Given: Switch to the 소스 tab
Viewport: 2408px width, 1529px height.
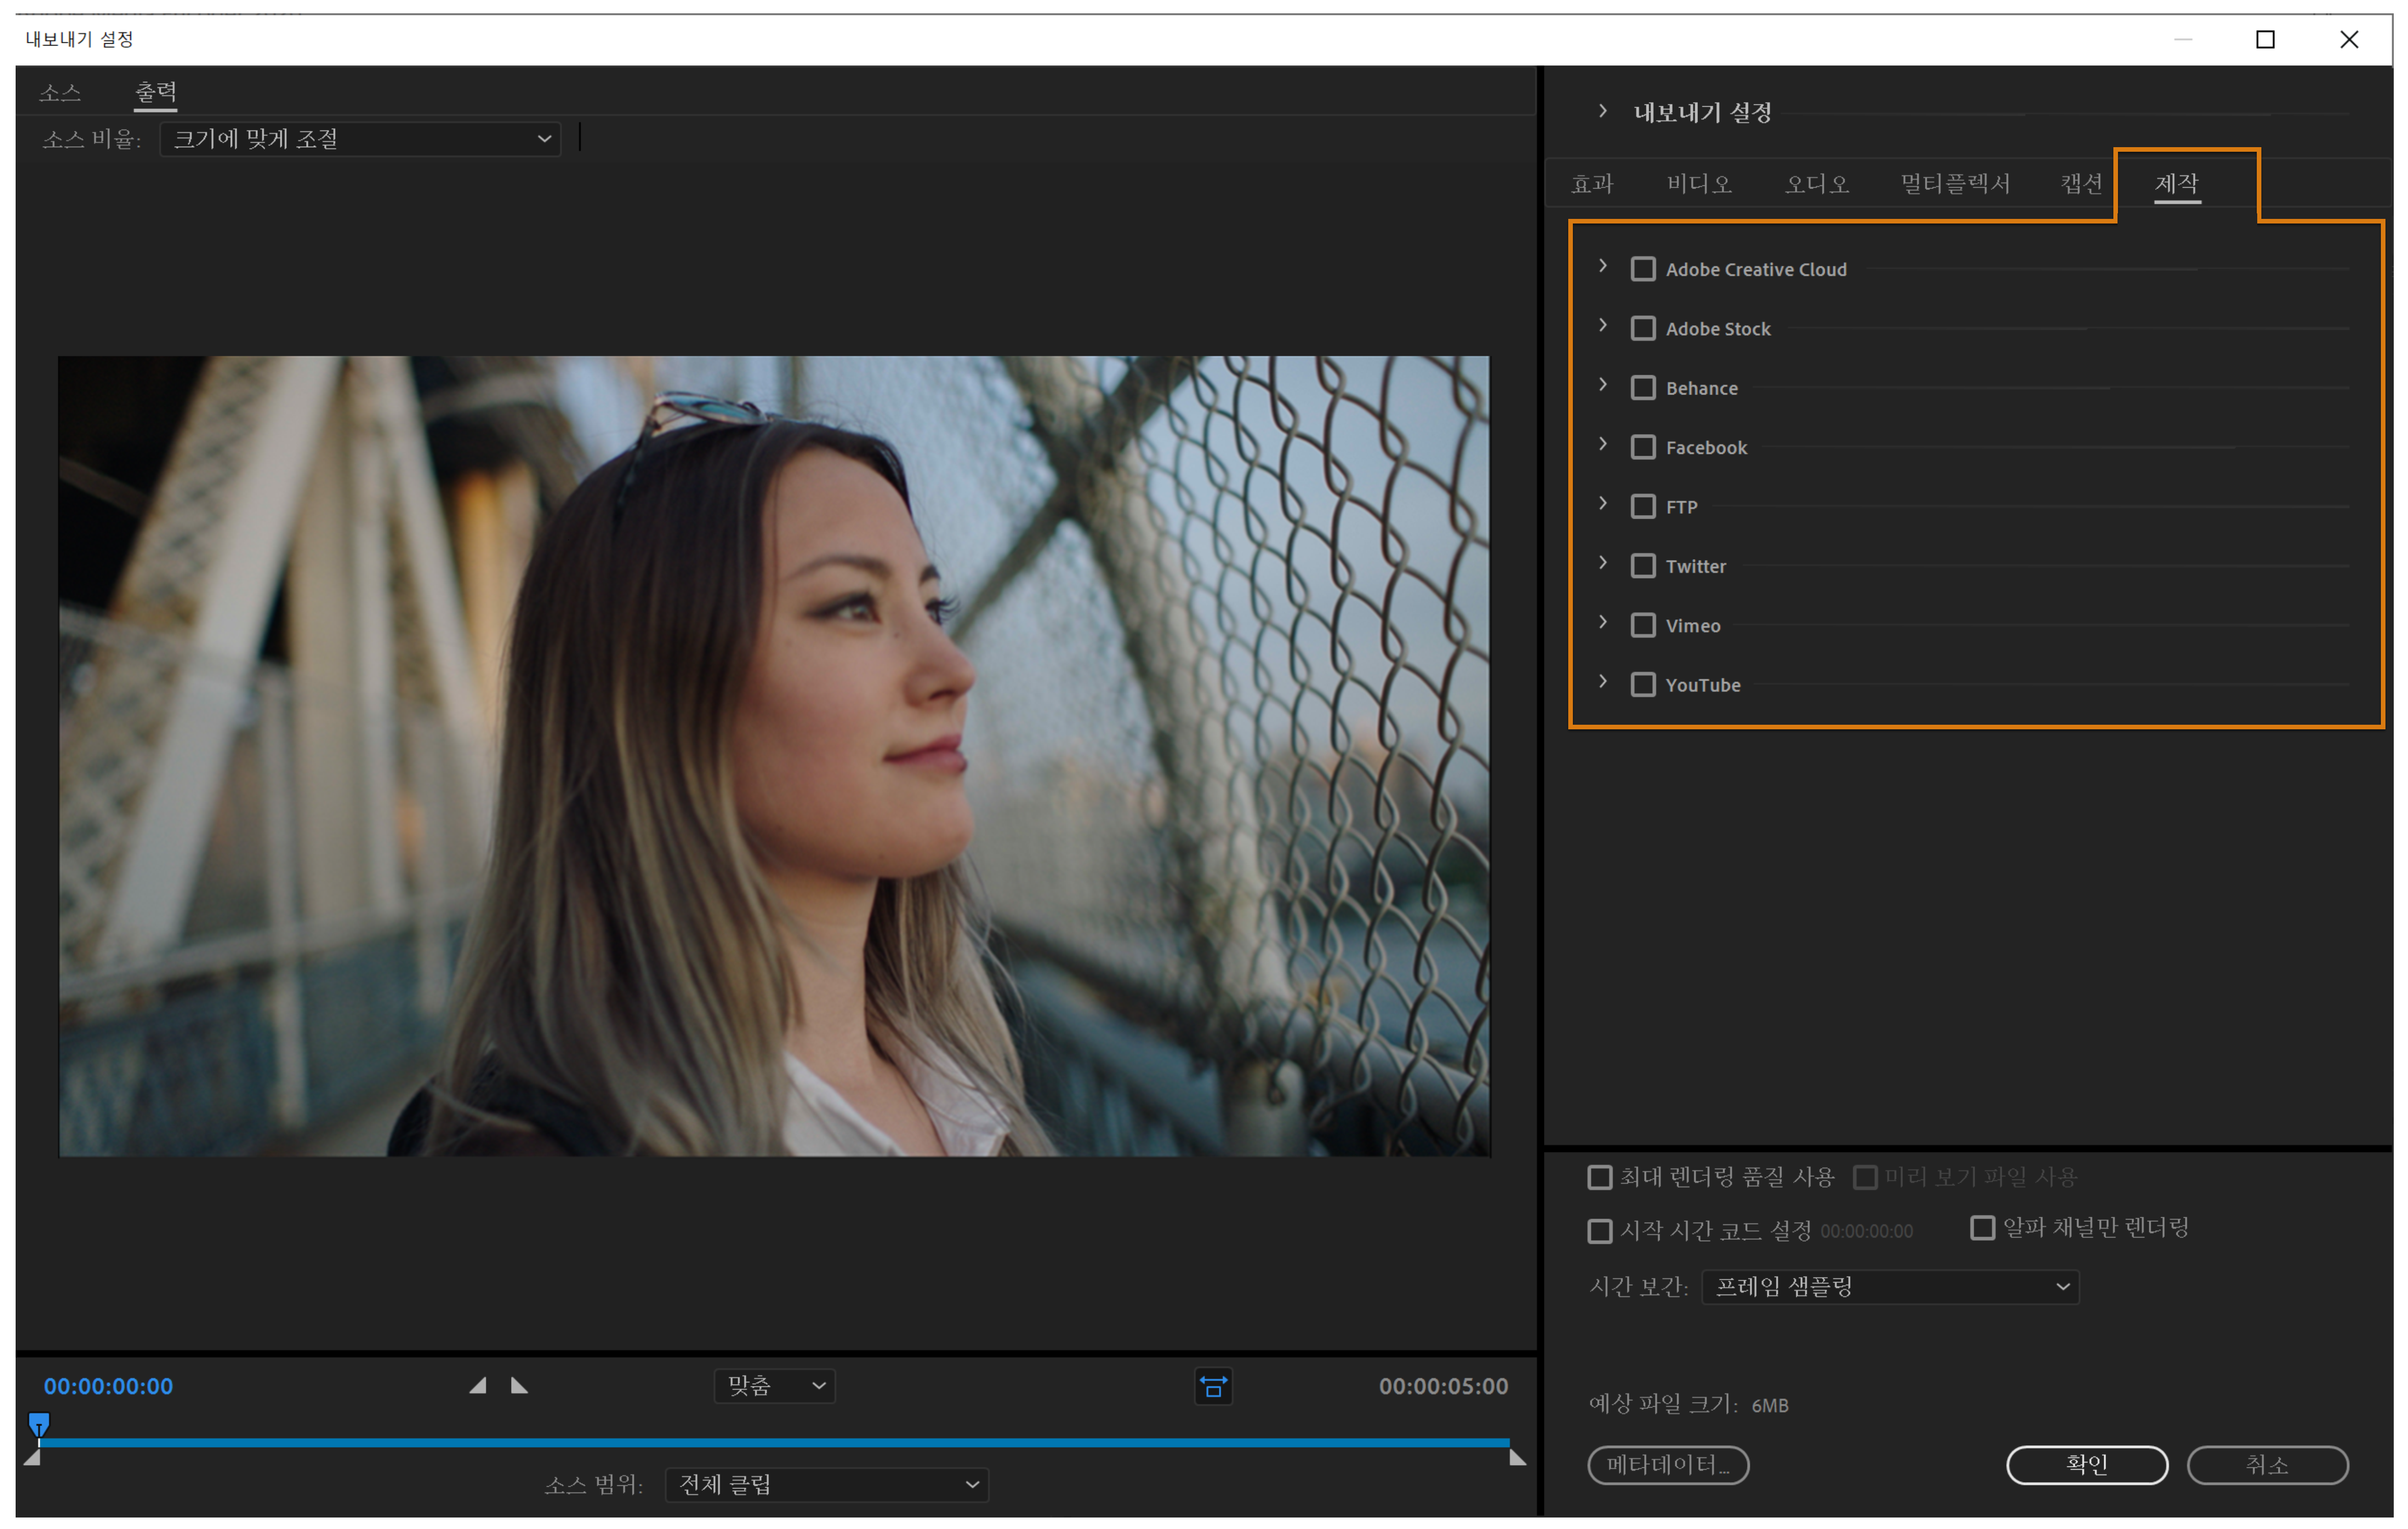Looking at the screenshot, I should pyautogui.click(x=60, y=92).
